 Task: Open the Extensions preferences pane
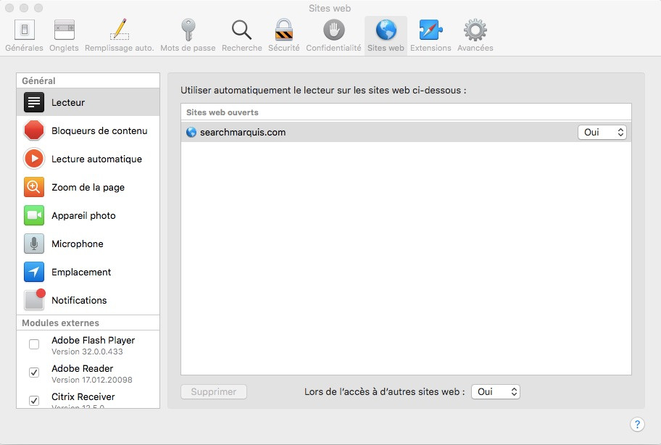tap(431, 34)
